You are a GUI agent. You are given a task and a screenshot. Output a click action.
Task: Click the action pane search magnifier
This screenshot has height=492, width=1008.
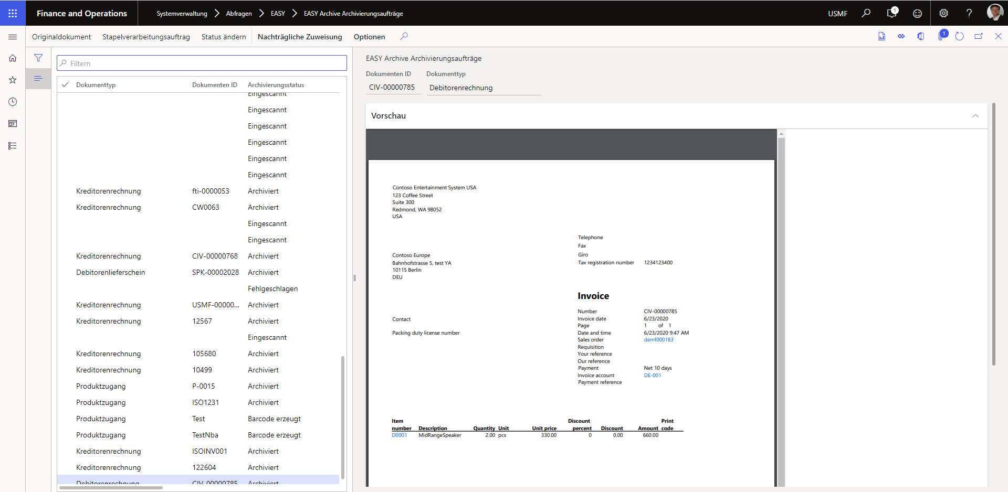coord(404,36)
